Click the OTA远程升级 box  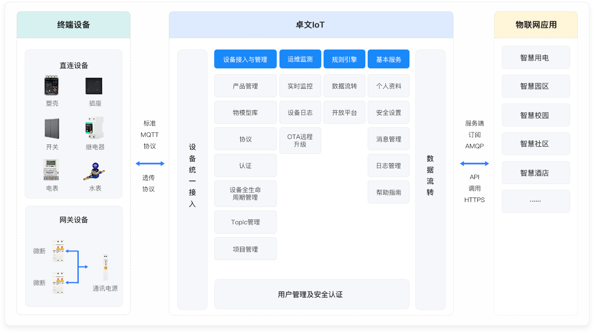(300, 140)
